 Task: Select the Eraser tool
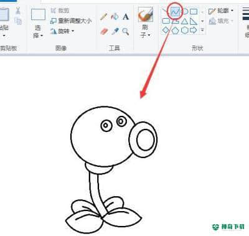[104, 32]
